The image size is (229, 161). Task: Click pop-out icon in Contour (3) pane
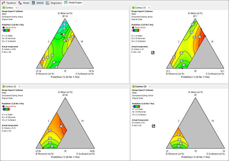[x=153, y=126]
